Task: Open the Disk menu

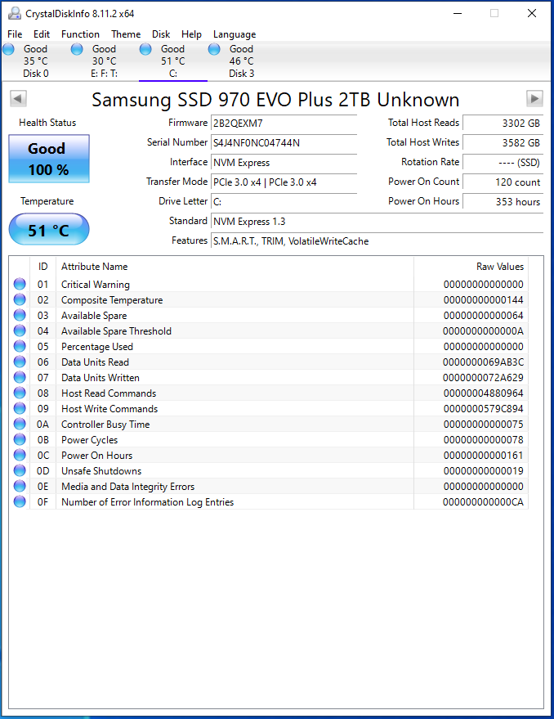Action: click(161, 34)
